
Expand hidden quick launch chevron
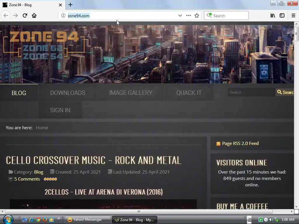point(58,218)
